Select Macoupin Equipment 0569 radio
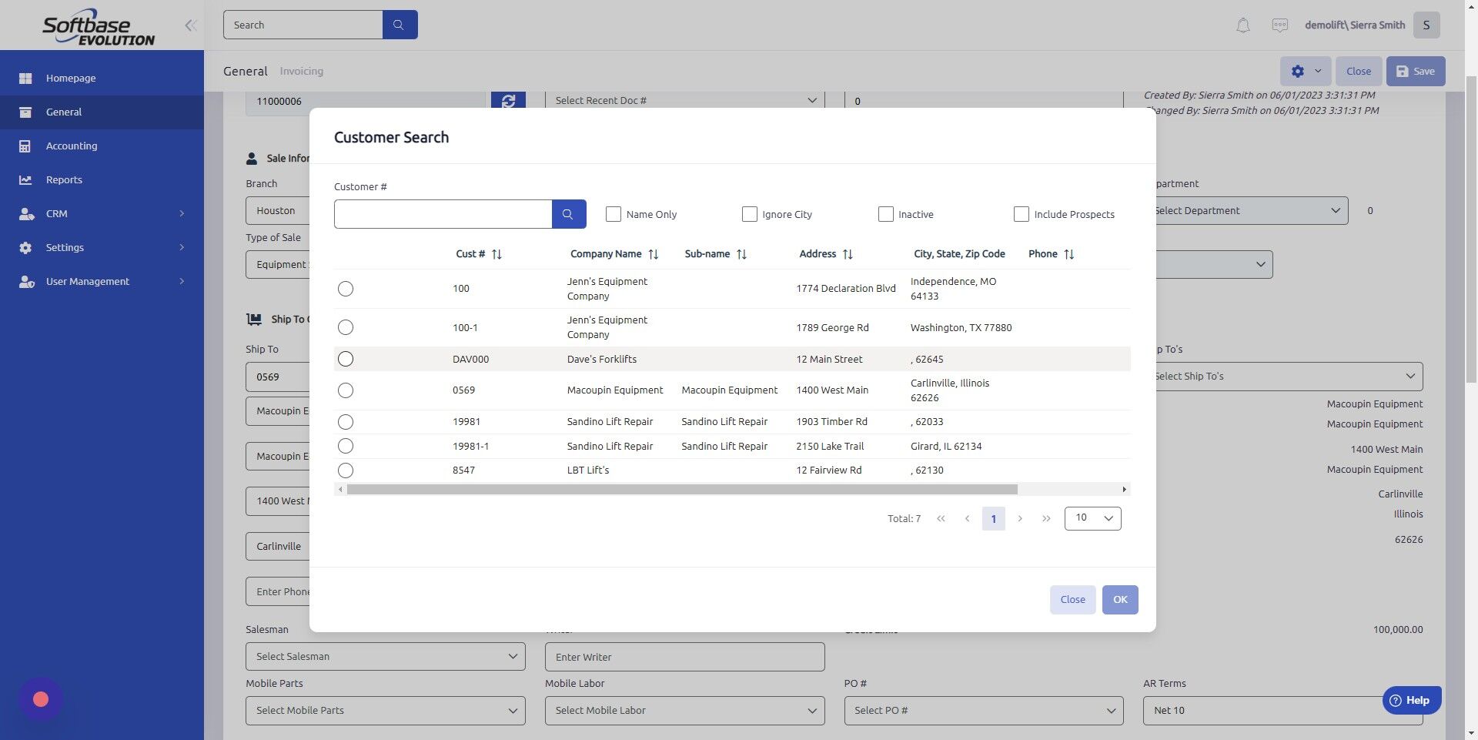 (346, 390)
